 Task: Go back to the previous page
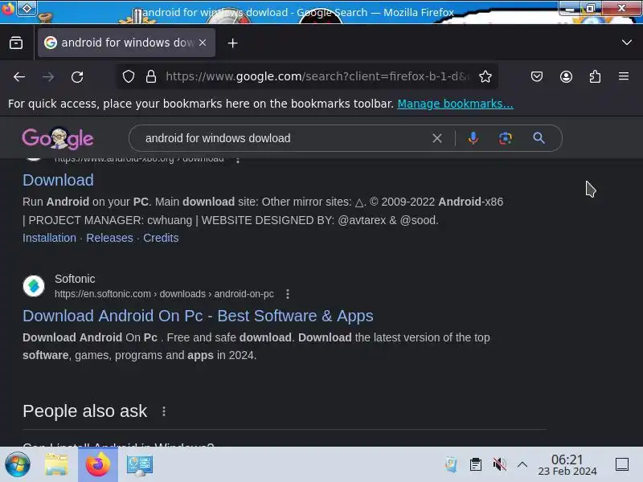[19, 76]
